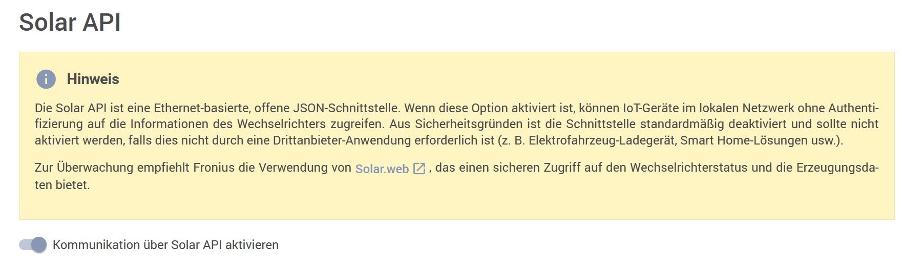Click the external-link icon after Solar.web

[x=419, y=169]
